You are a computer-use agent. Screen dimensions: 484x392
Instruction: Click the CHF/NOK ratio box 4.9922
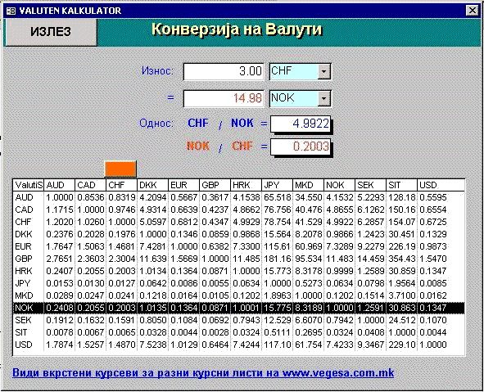click(301, 124)
